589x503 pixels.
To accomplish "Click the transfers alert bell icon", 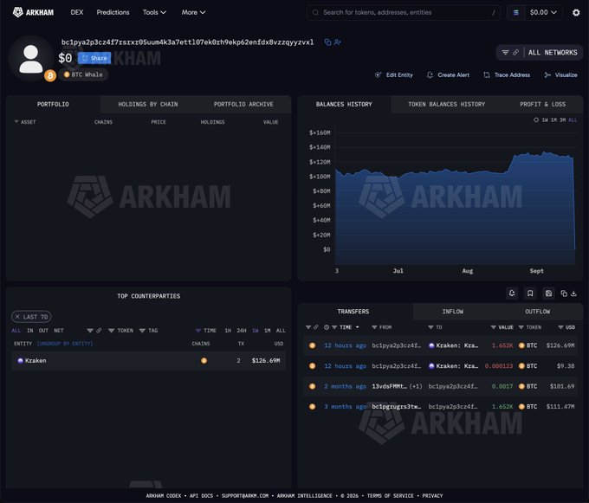I will point(512,293).
